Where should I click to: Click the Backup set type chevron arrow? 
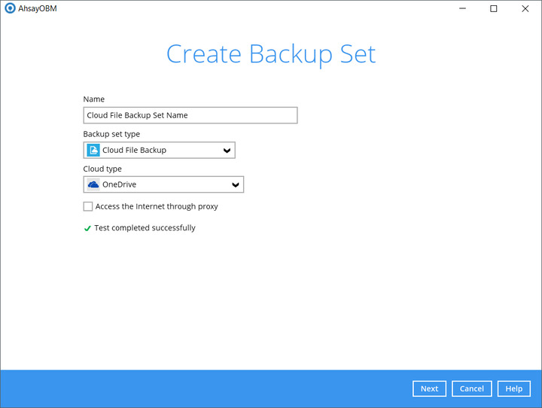click(227, 151)
